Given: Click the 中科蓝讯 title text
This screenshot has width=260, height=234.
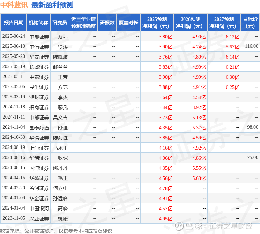Looking at the screenshot, I should (14, 5).
